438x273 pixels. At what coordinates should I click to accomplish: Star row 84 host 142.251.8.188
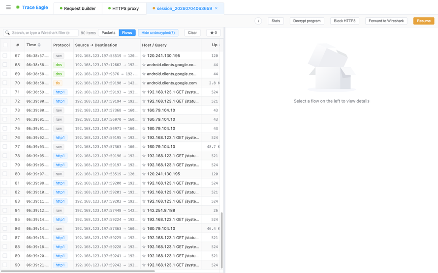click(x=144, y=210)
